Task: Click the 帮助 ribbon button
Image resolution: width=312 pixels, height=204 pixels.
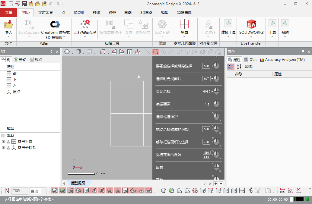Action: [285, 29]
